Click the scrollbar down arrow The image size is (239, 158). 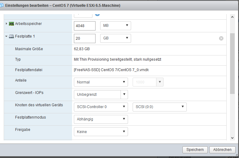click(233, 138)
